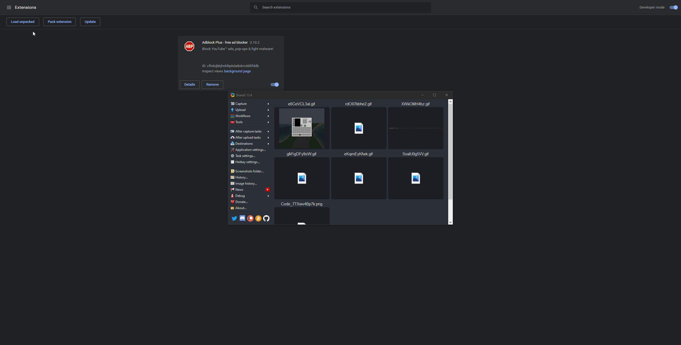681x345 pixels.
Task: Open the background page link
Action: pos(237,71)
